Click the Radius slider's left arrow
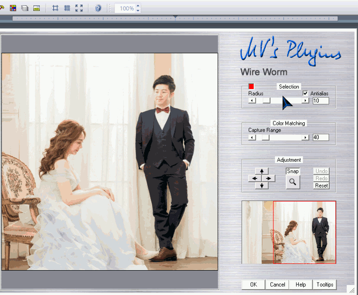Viewport: 358px width, 295px height. click(252, 100)
